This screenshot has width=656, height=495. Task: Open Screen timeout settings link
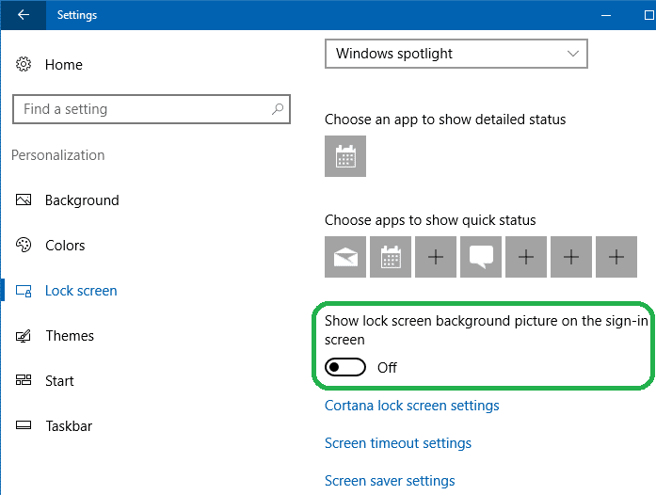[398, 443]
